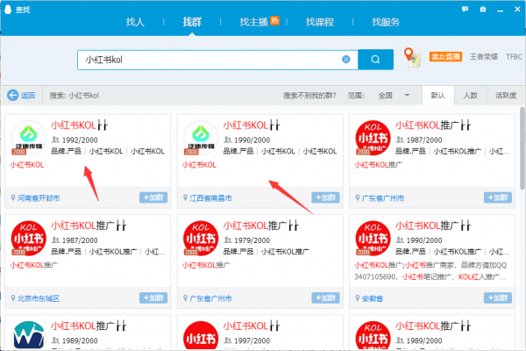Viewport: 526px width, 351px height.
Task: Click the QQ penguin logo in title bar
Action: (x=8, y=9)
